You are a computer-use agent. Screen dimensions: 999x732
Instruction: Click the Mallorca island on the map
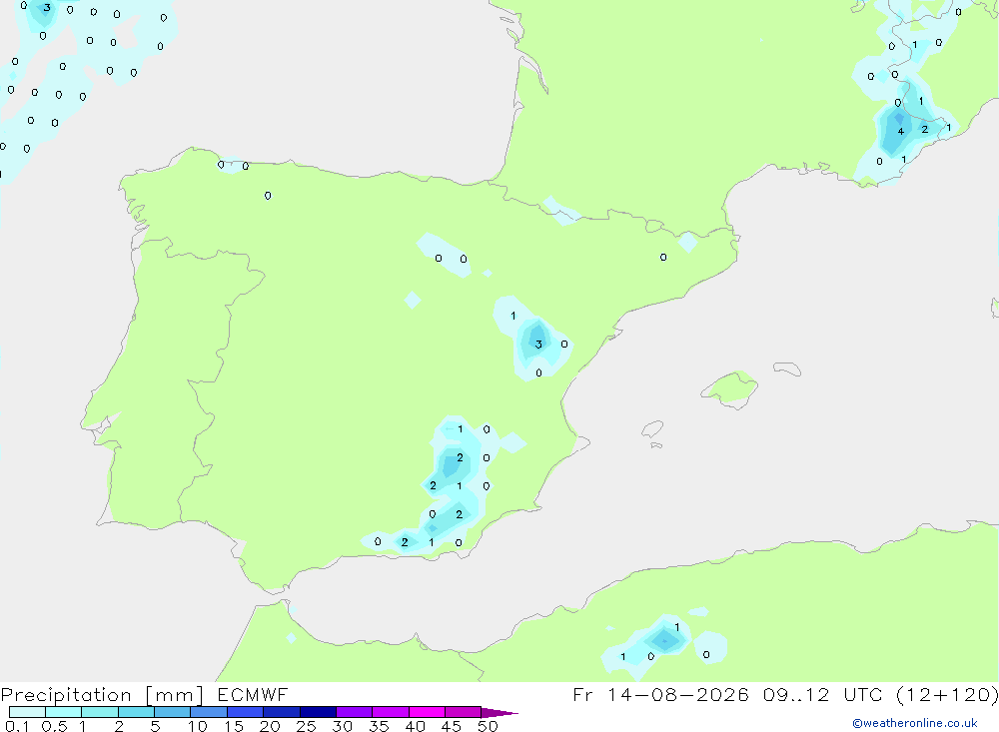730,388
